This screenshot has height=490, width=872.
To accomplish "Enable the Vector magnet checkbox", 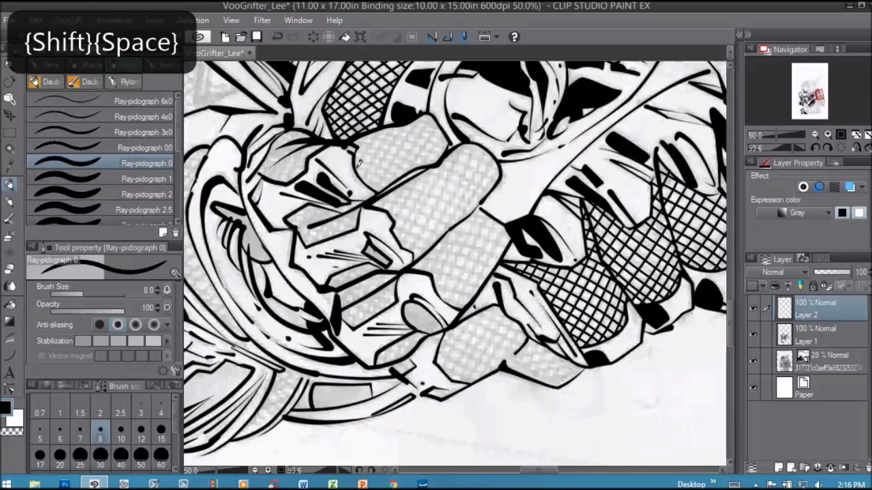I will pyautogui.click(x=42, y=356).
